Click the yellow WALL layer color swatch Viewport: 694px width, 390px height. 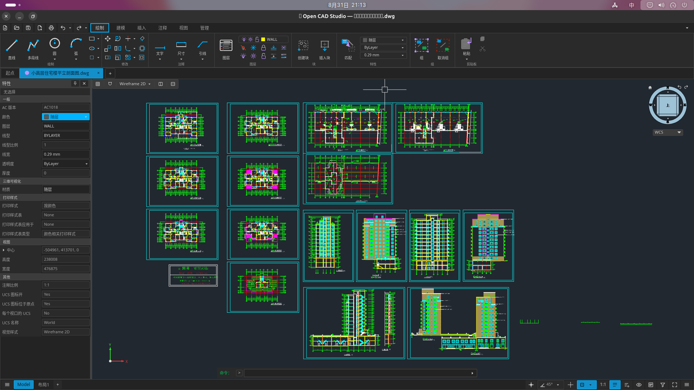coord(263,39)
